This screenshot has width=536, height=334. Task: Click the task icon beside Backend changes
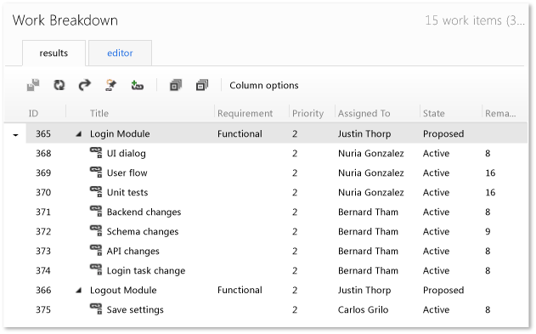coord(96,211)
